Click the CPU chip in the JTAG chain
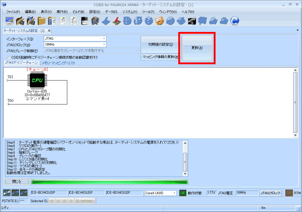This screenshot has width=302, height=212. click(x=37, y=80)
